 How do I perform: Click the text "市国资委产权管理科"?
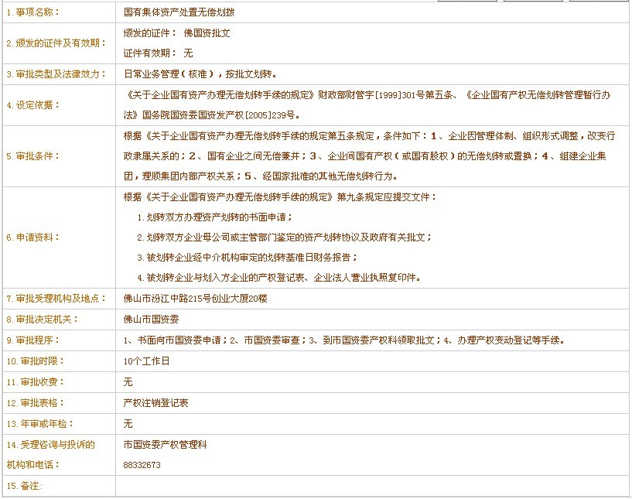166,445
